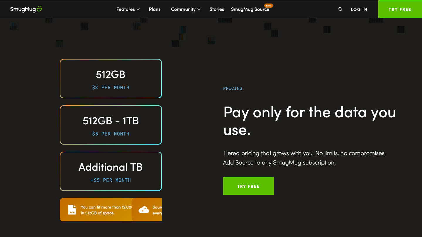Viewport: 422px width, 237px height.
Task: Select the 512GB - 1TB pricing card
Action: [x=111, y=125]
